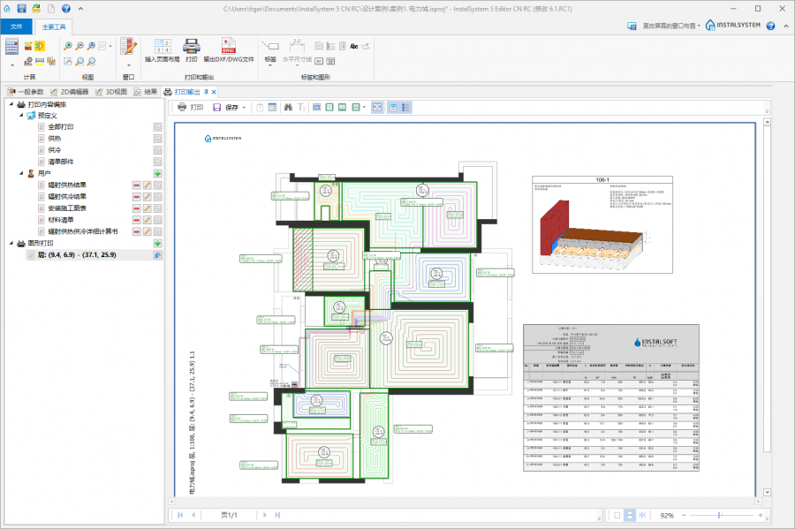Toggle the pin on 打印输出 tab

click(x=206, y=92)
